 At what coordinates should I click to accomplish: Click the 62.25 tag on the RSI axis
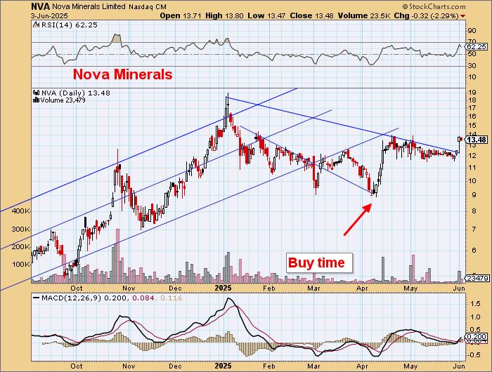pos(477,47)
